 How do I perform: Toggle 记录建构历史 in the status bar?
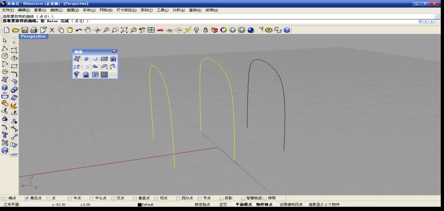point(291,205)
